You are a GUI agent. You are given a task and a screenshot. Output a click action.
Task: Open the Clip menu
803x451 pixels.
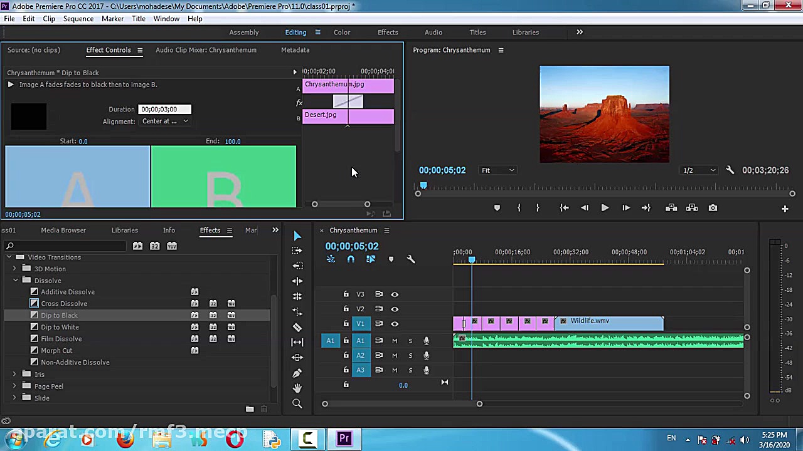48,19
